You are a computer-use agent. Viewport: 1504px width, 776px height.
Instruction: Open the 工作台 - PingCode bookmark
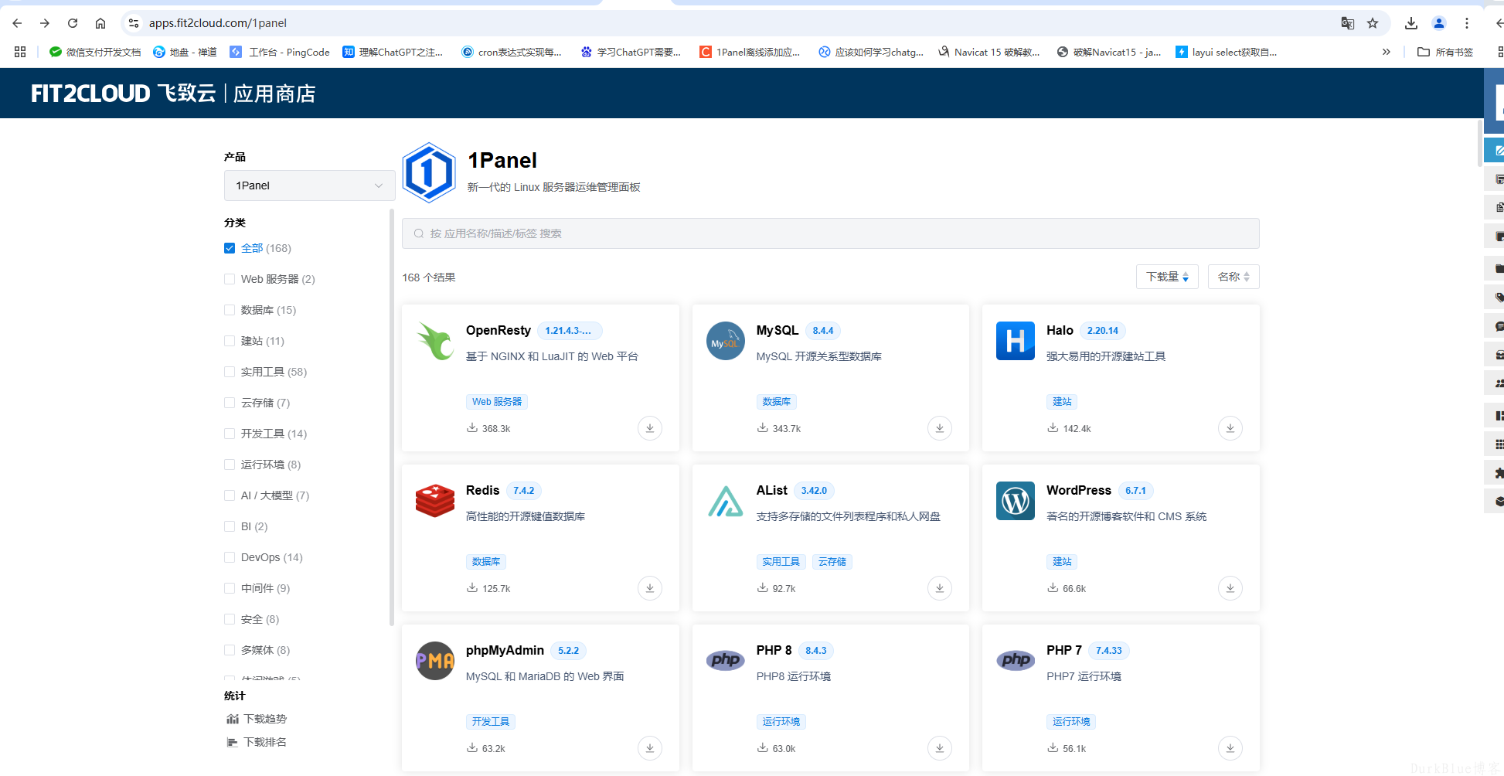280,52
